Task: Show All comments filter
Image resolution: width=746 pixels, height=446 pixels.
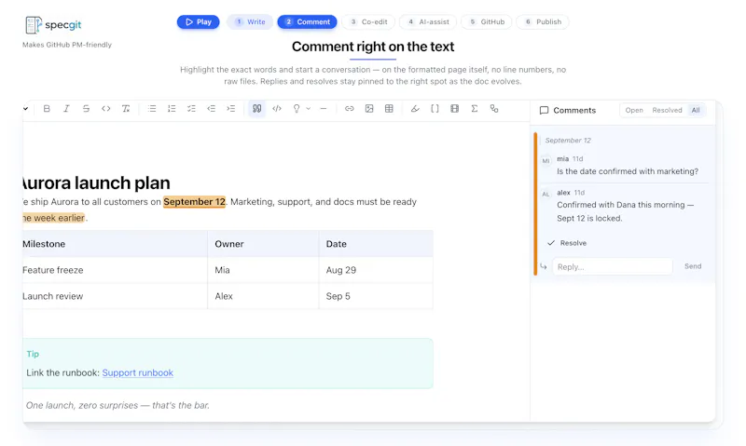Action: [x=696, y=110]
